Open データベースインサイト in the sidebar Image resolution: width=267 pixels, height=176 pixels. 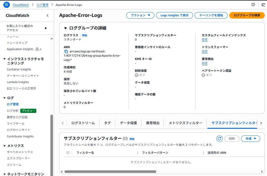pyautogui.click(x=23, y=76)
